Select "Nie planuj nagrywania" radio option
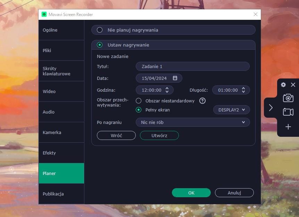This screenshot has width=299, height=217. click(100, 30)
